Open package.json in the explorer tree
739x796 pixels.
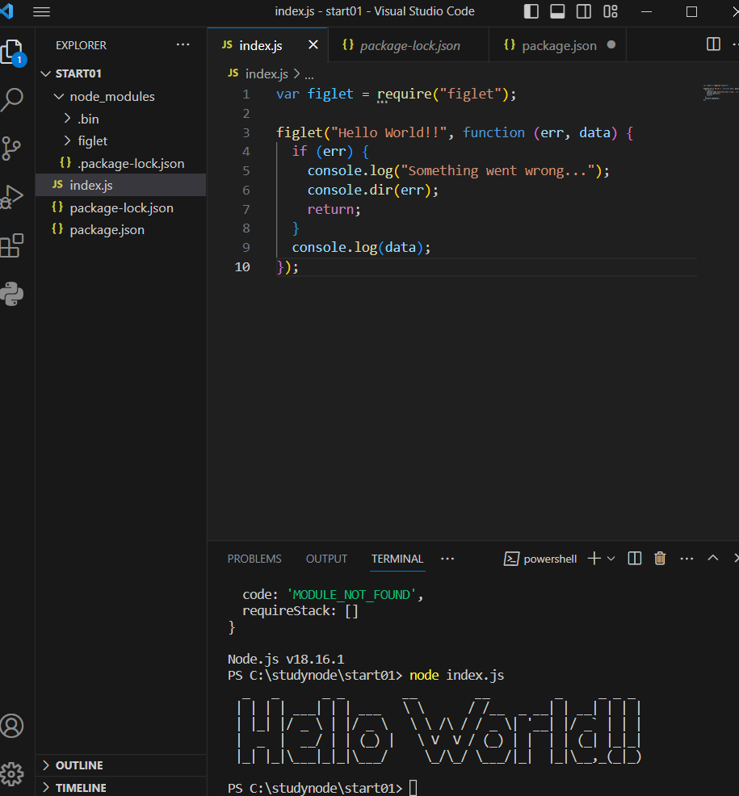click(x=121, y=229)
